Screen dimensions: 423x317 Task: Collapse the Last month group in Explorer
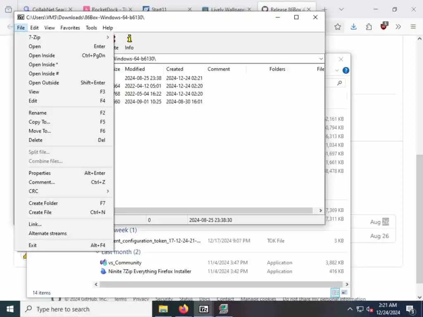[x=97, y=252]
